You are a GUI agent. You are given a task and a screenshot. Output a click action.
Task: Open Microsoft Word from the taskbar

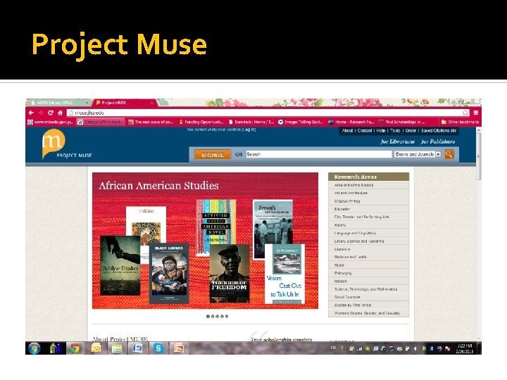137,348
